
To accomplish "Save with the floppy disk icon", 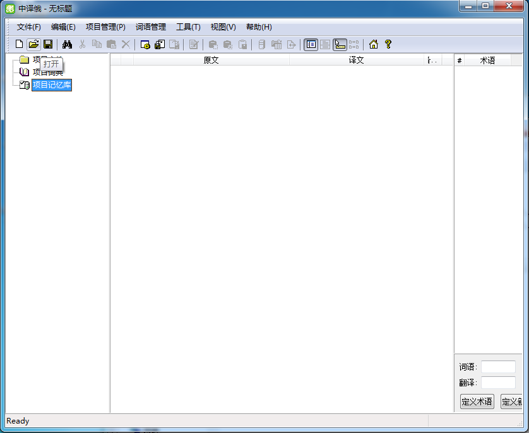I will [x=48, y=44].
